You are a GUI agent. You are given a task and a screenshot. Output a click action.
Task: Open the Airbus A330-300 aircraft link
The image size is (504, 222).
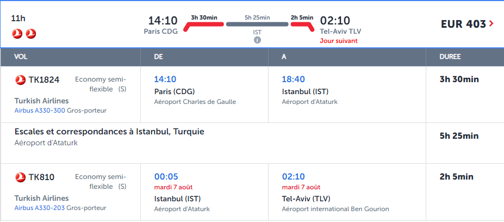pos(40,110)
